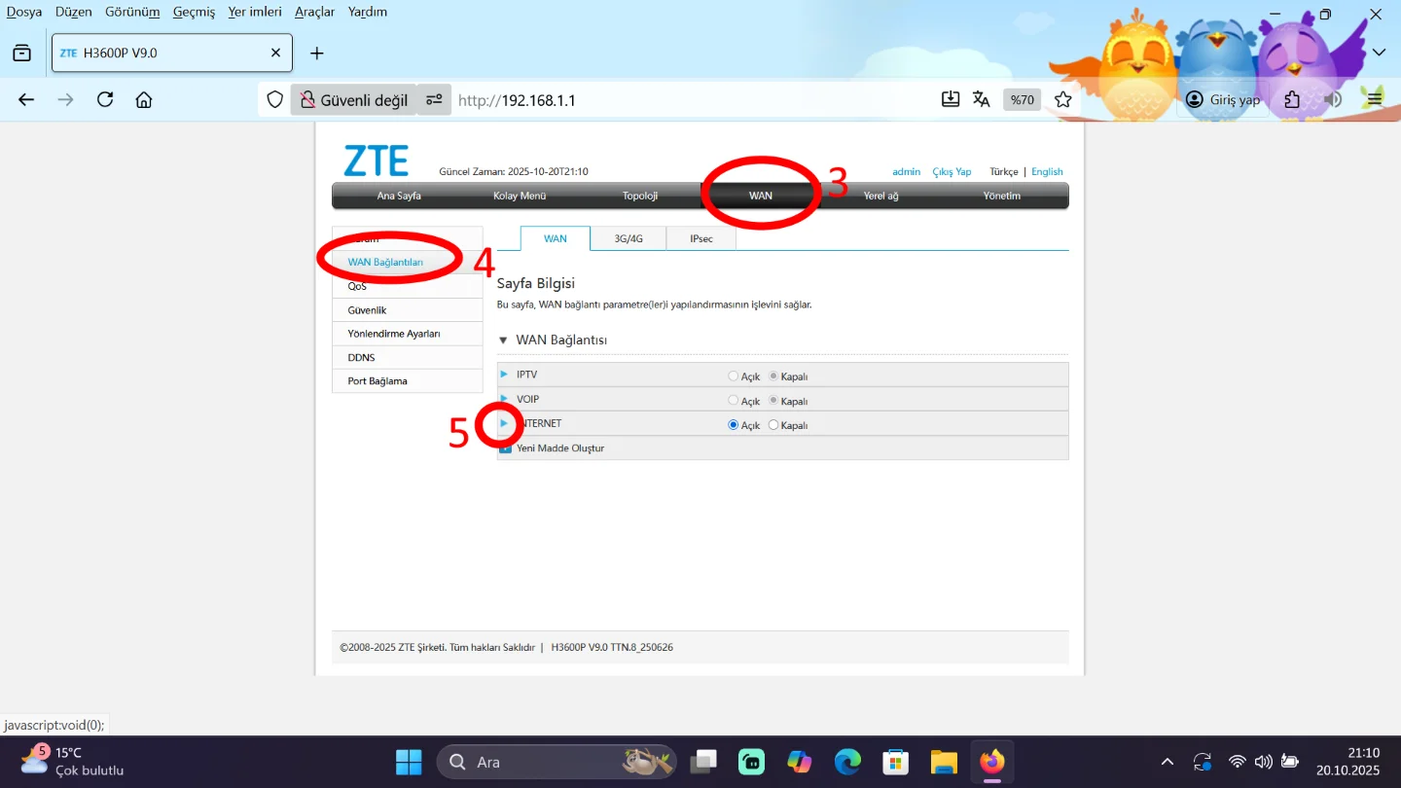This screenshot has height=788, width=1401.
Task: Set VOIP to Açık
Action: [x=734, y=401]
